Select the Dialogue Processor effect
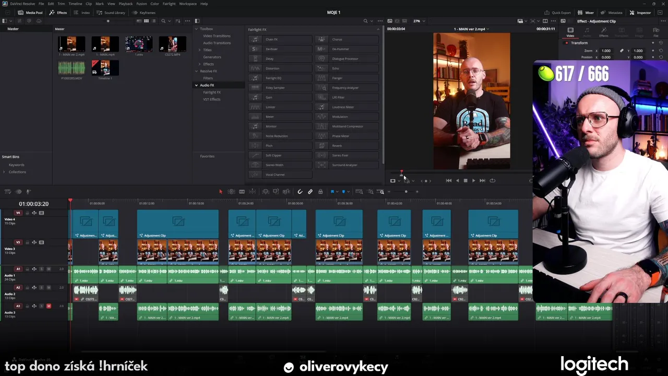Image resolution: width=668 pixels, height=376 pixels. [347, 58]
